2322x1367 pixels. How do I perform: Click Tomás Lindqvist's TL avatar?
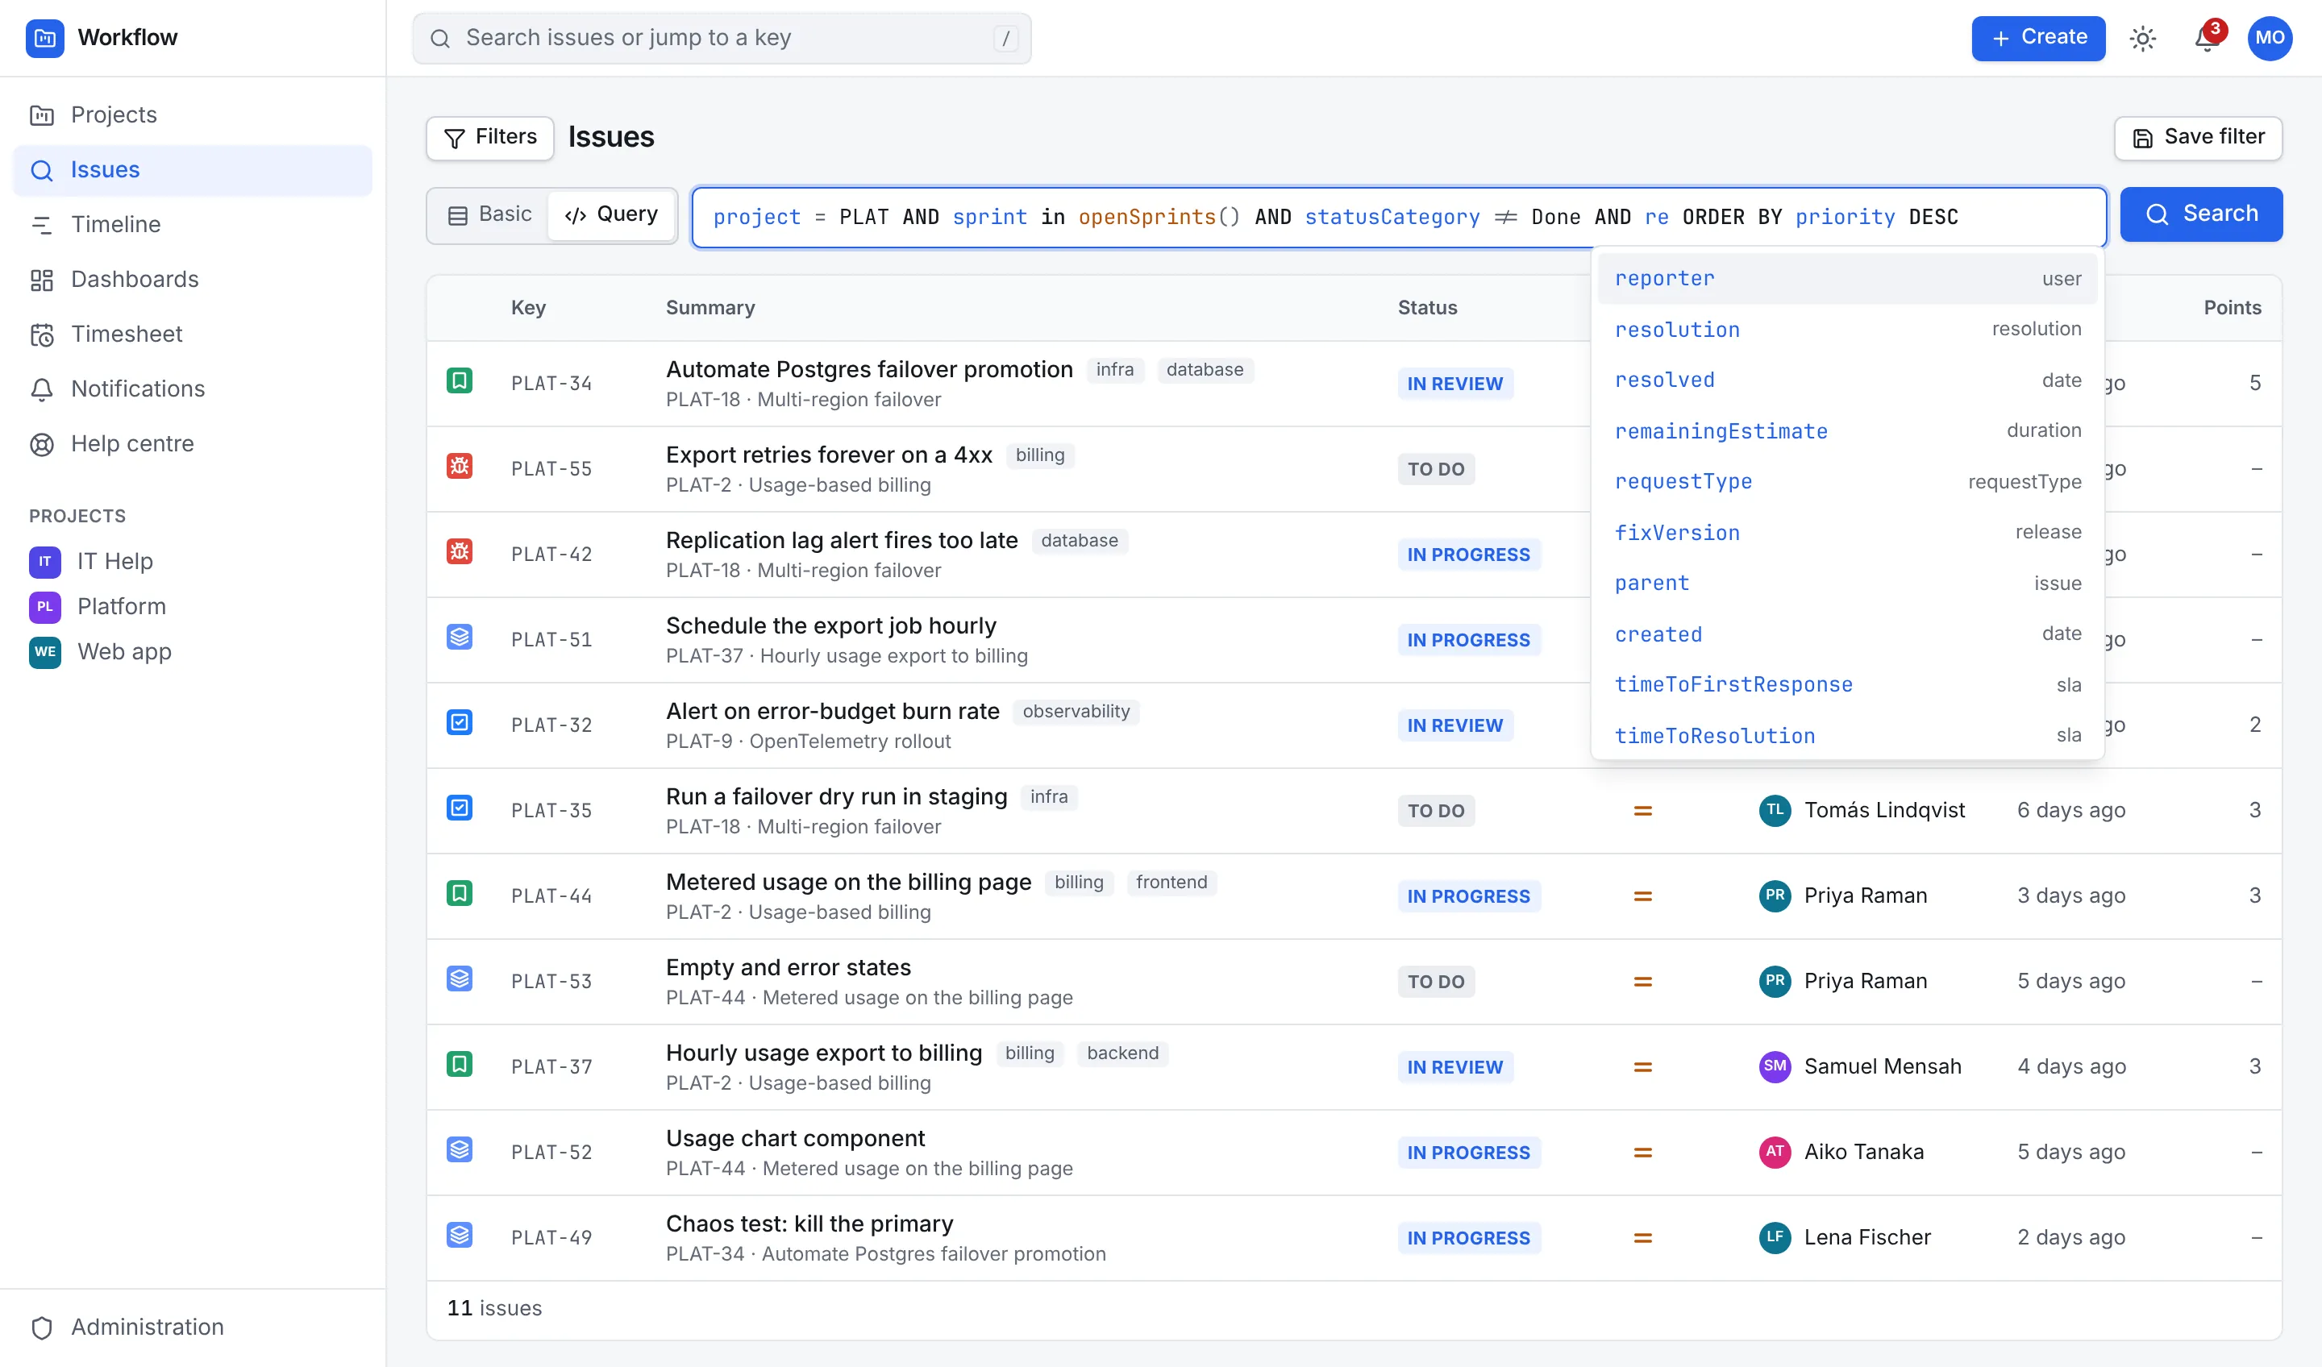point(1775,811)
